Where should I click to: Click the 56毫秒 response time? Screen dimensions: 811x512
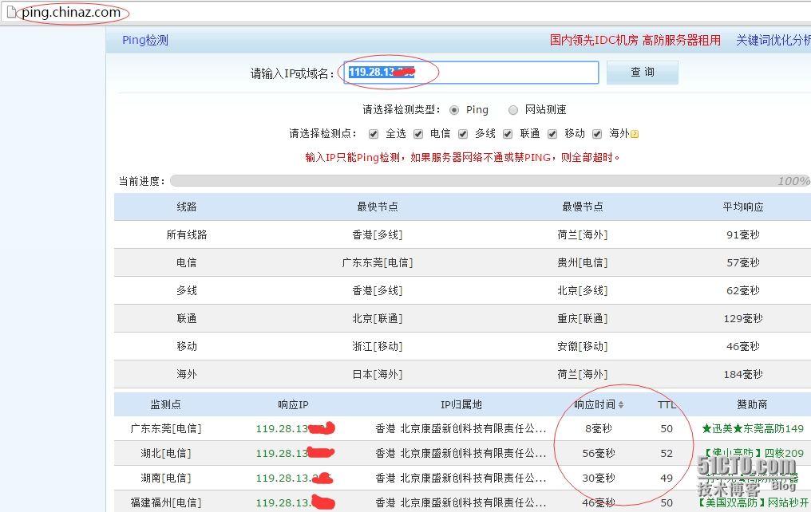click(x=599, y=453)
